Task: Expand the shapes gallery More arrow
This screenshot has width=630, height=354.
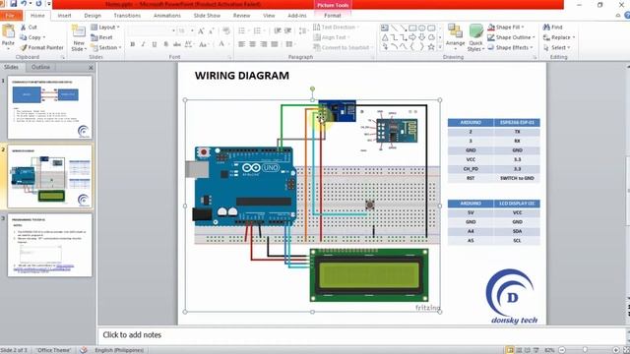Action: point(440,47)
